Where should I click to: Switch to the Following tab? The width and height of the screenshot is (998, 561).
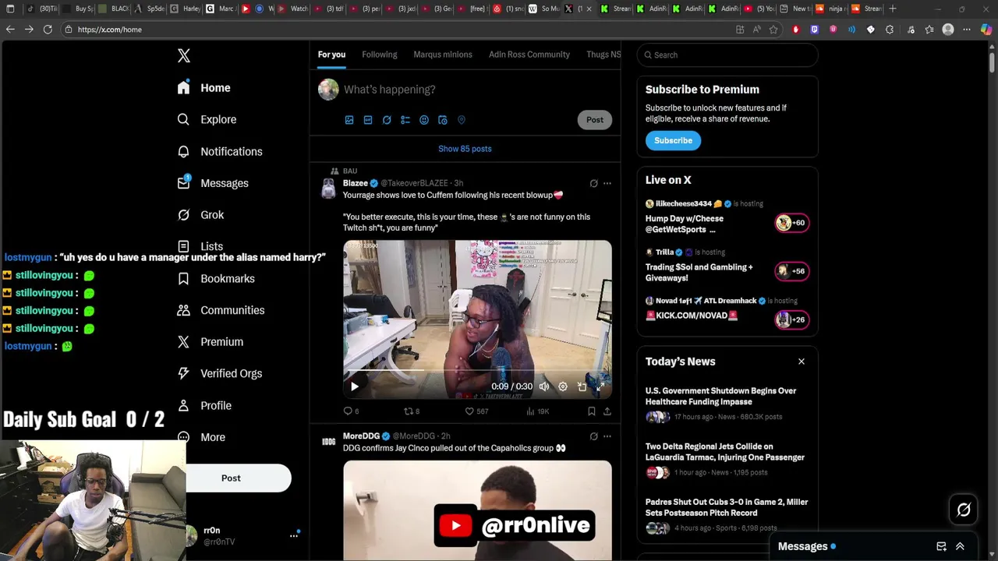click(x=379, y=55)
